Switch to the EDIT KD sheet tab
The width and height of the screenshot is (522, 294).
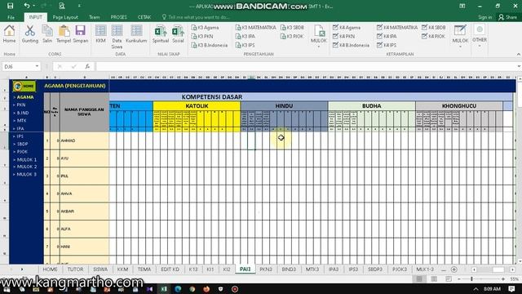click(170, 269)
